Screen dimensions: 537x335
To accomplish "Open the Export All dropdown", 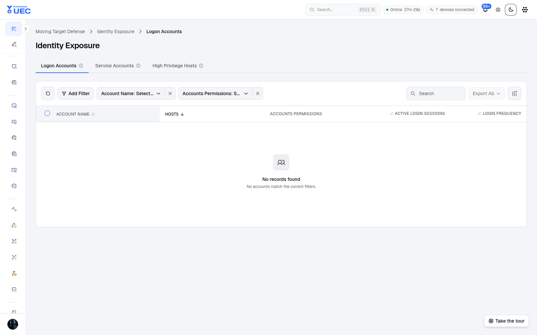I will click(486, 93).
